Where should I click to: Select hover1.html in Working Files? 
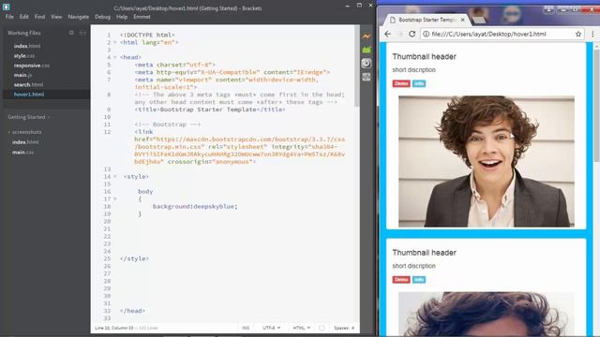pyautogui.click(x=29, y=94)
